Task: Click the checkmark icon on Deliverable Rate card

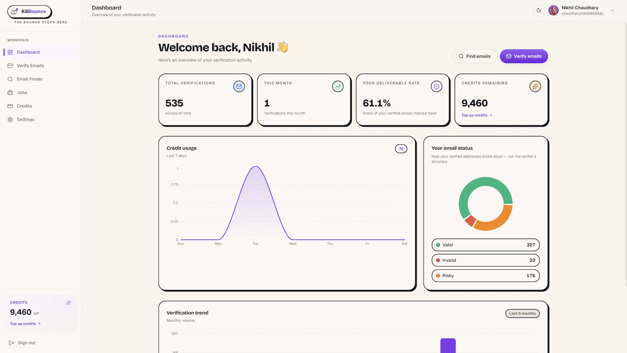Action: tap(437, 86)
